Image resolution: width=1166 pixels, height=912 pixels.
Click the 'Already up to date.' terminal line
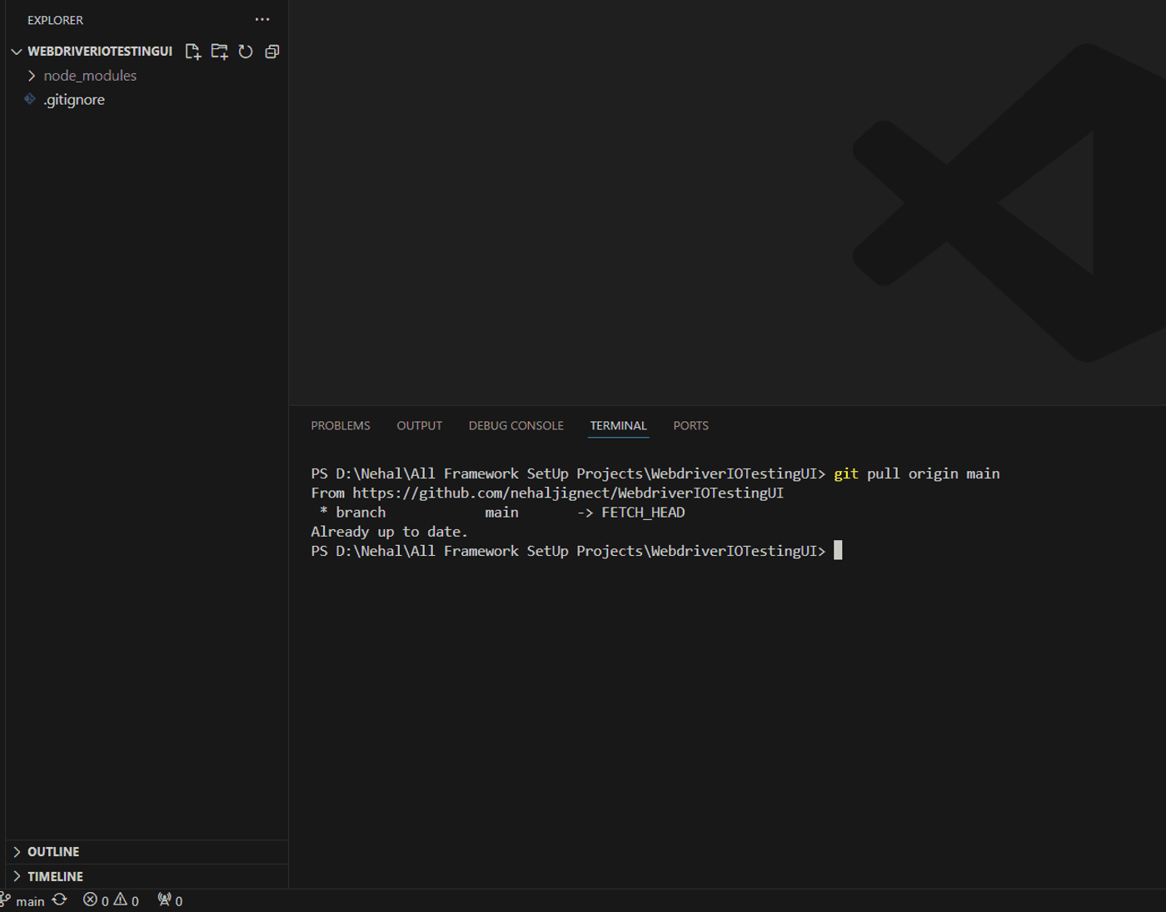[x=390, y=532]
